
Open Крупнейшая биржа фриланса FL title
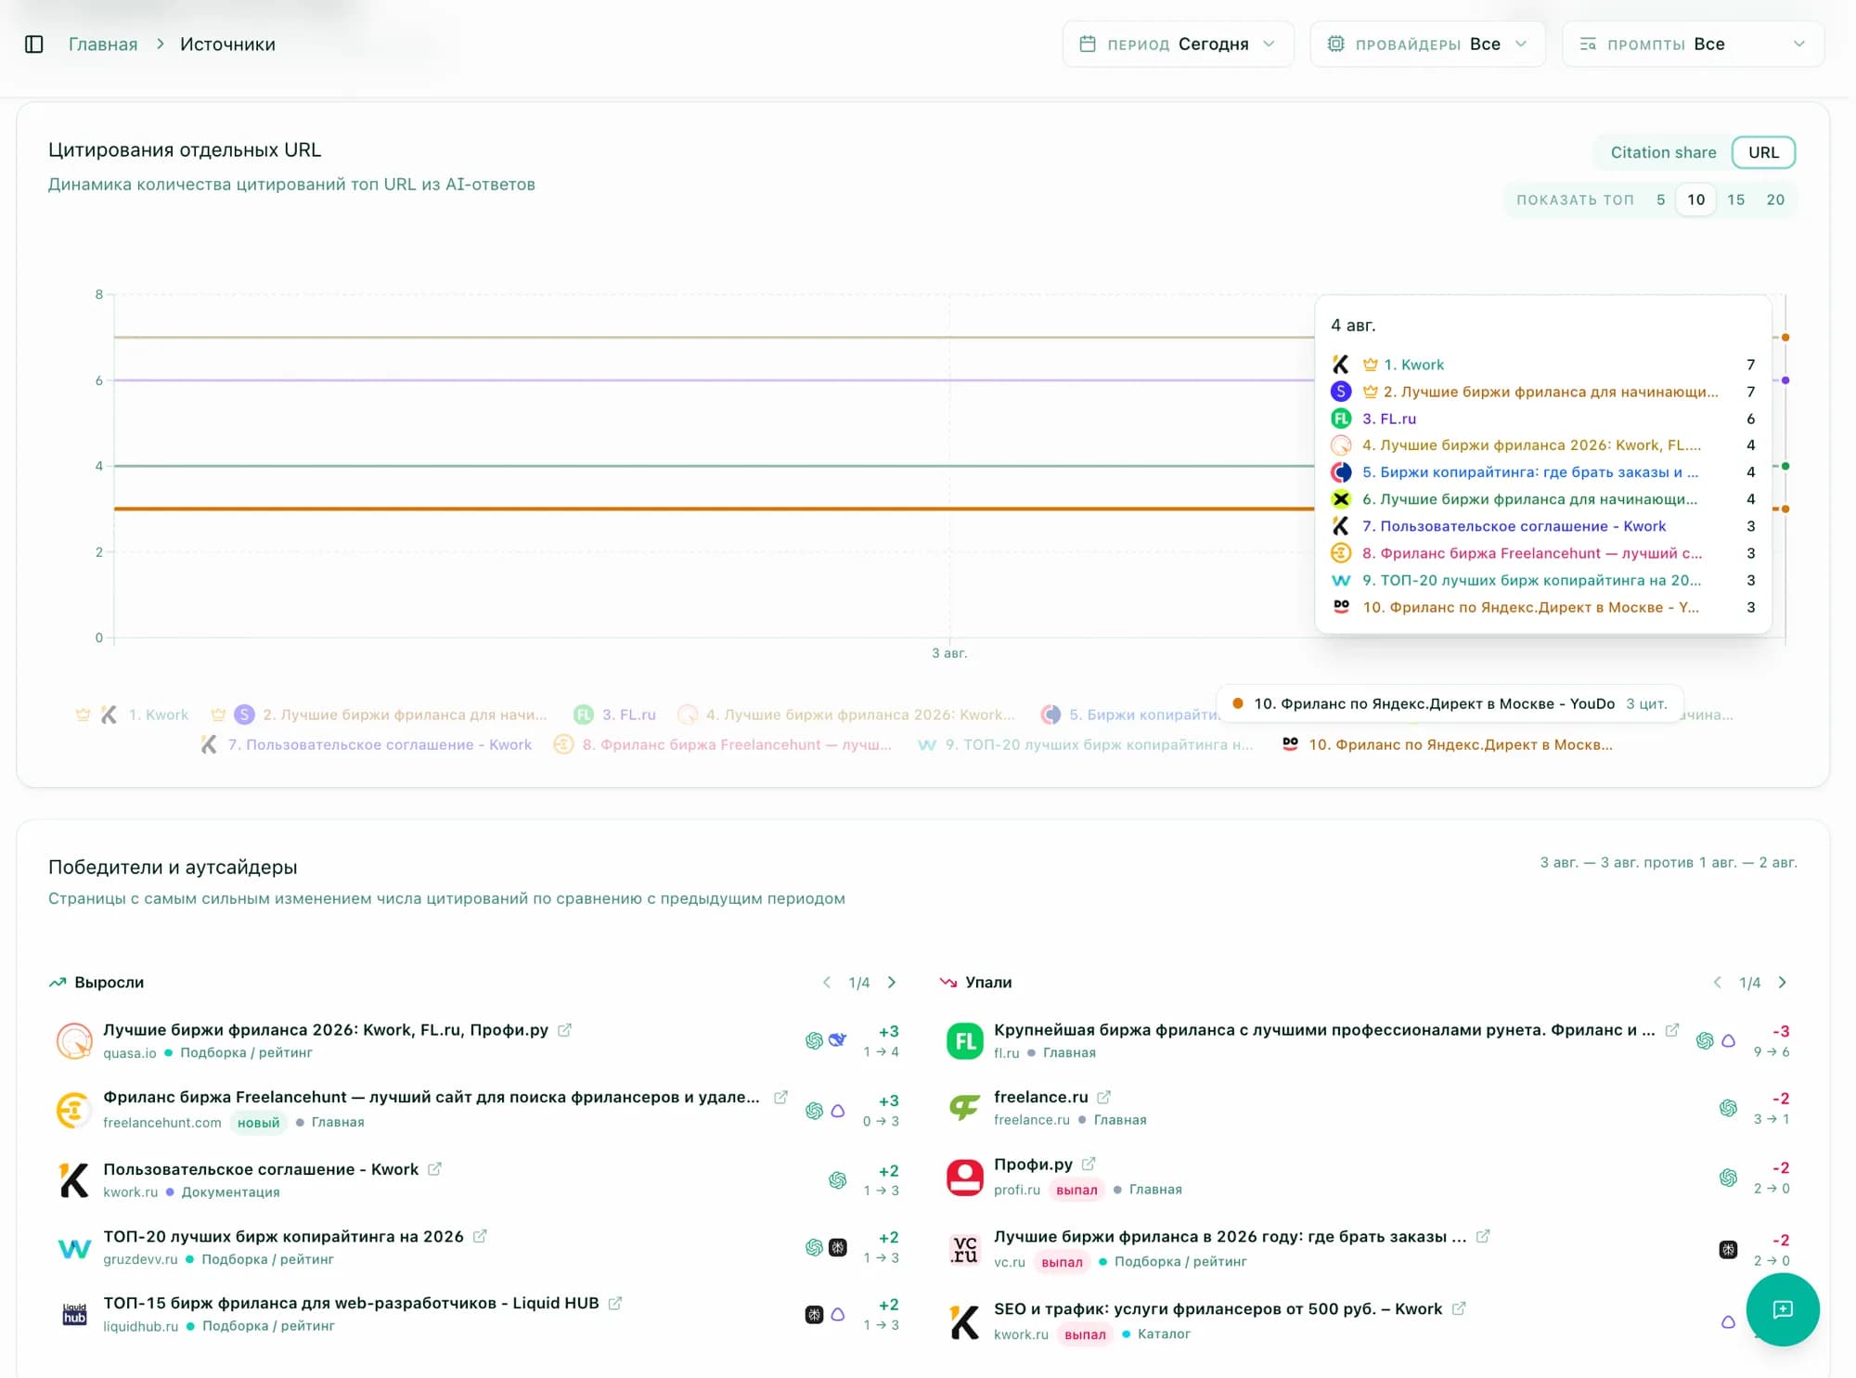[1324, 1030]
